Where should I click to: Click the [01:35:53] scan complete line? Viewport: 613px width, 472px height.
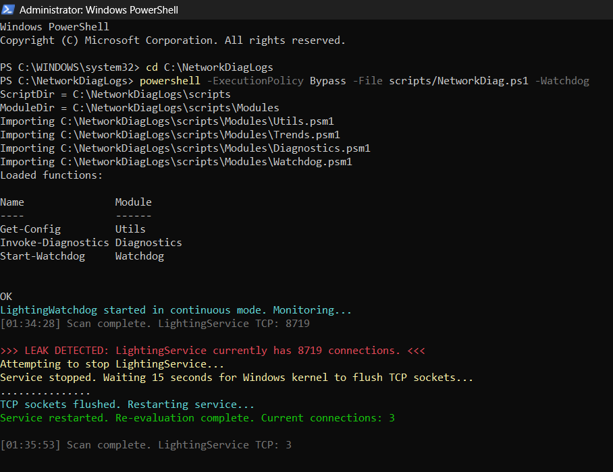[146, 445]
